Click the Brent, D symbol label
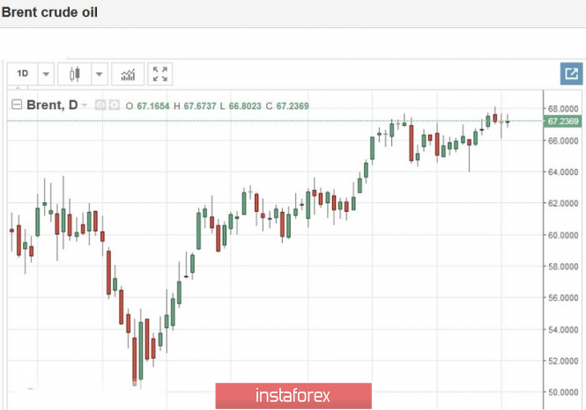Viewport: 586px width, 410px height. 52,106
